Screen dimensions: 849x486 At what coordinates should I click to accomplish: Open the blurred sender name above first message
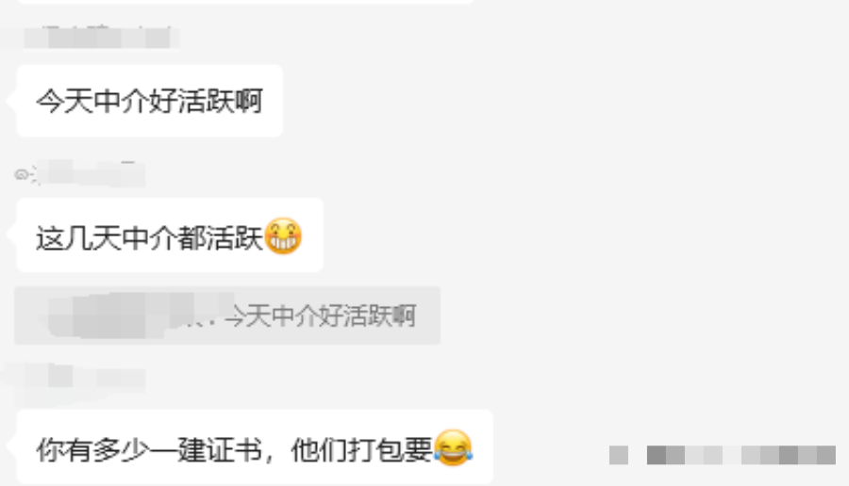100,38
